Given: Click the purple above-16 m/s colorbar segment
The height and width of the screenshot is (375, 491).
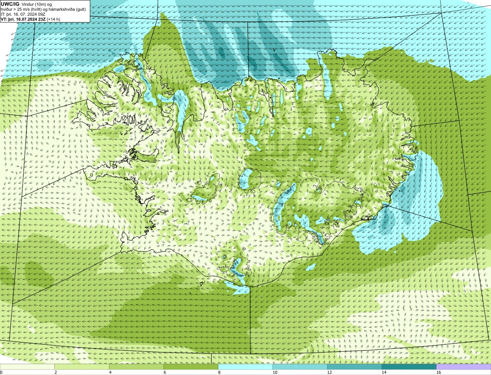Looking at the screenshot, I should click(464, 367).
